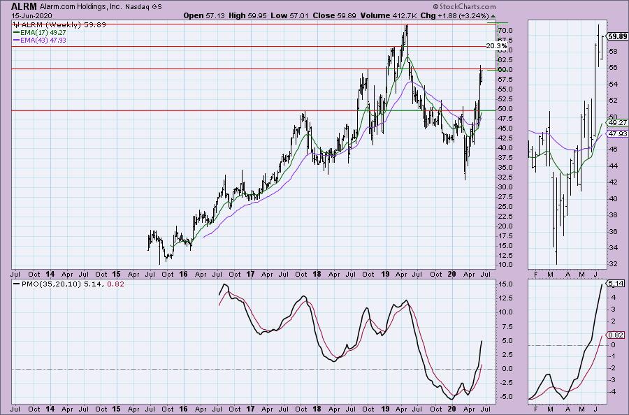Click the ALRM (Weekly) 59.89 legend entry
This screenshot has height=415, width=629.
(63, 25)
